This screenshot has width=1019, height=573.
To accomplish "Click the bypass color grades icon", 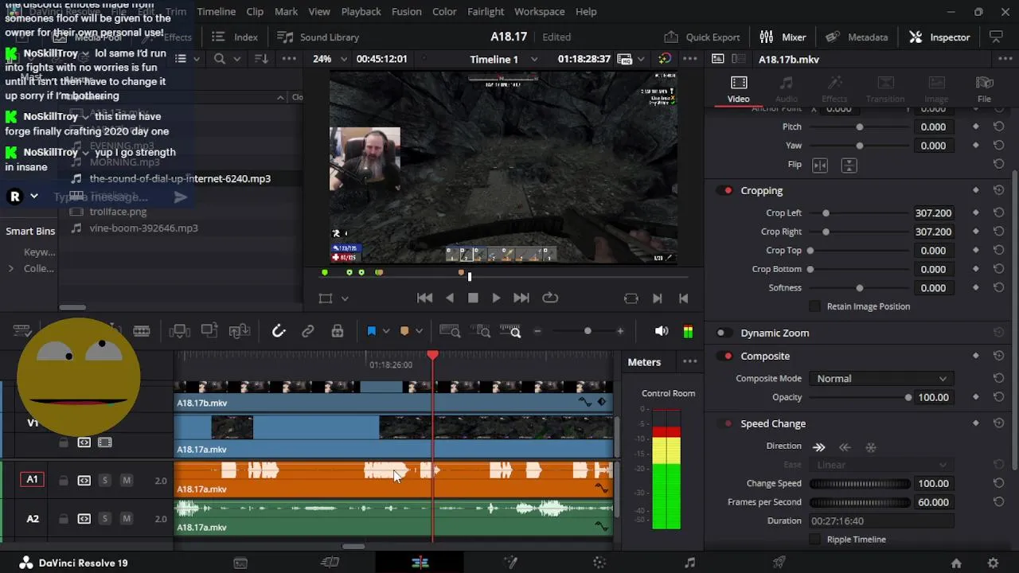I will pos(665,59).
